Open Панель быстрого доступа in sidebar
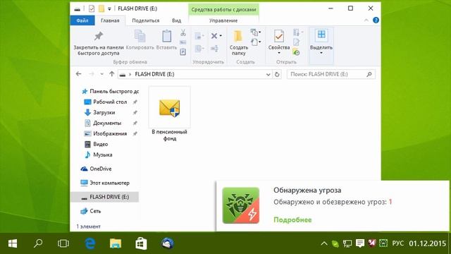Image resolution: width=451 pixels, height=254 pixels. (x=110, y=91)
